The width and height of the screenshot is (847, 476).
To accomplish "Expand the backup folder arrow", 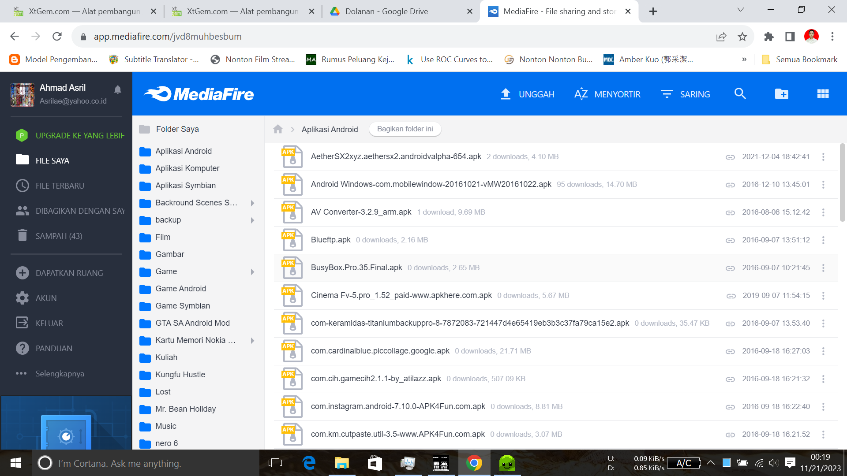I will (252, 220).
